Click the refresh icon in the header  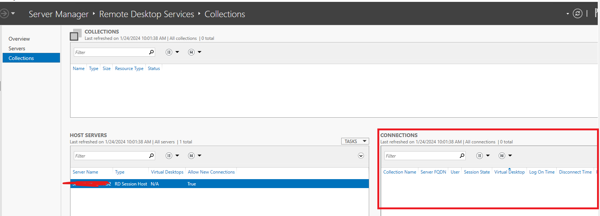(x=577, y=14)
